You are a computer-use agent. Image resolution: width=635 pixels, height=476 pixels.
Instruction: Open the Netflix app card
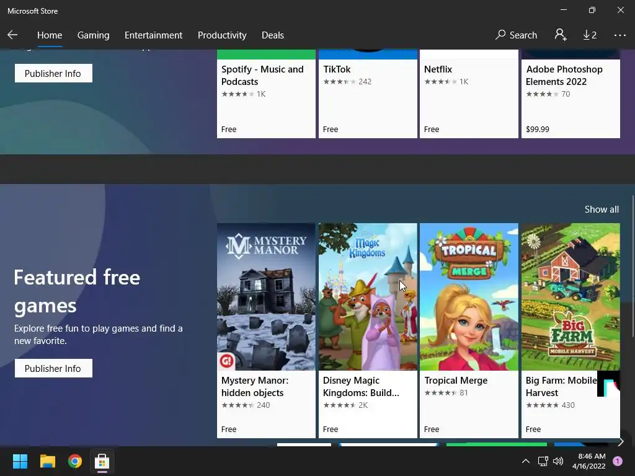coord(469,94)
